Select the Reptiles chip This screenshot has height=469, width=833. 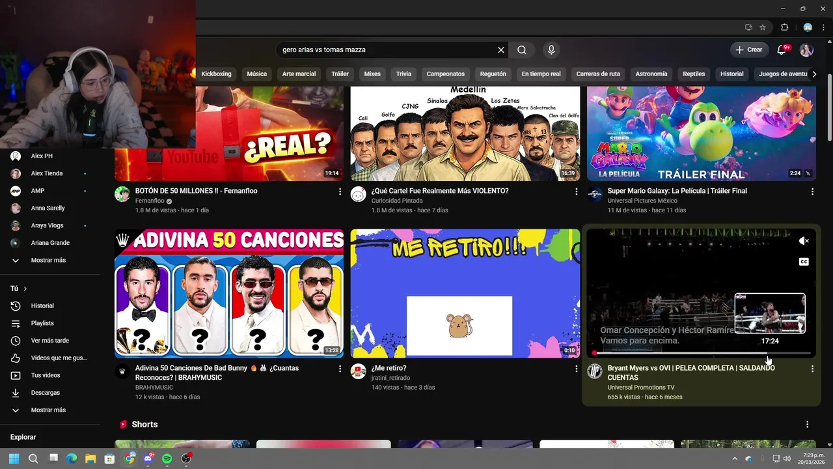point(694,74)
